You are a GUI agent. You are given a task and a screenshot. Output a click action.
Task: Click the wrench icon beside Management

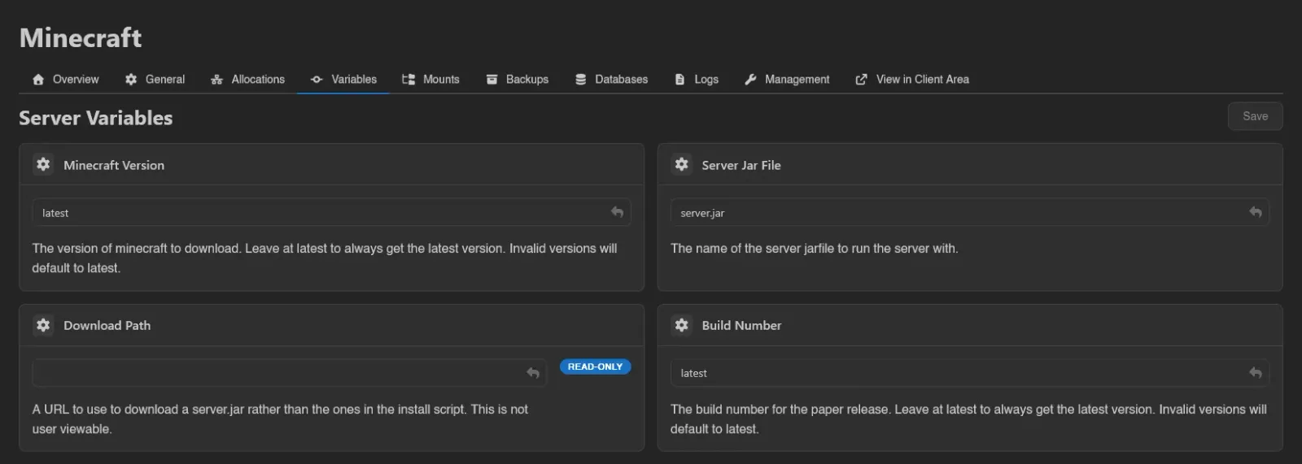(750, 80)
